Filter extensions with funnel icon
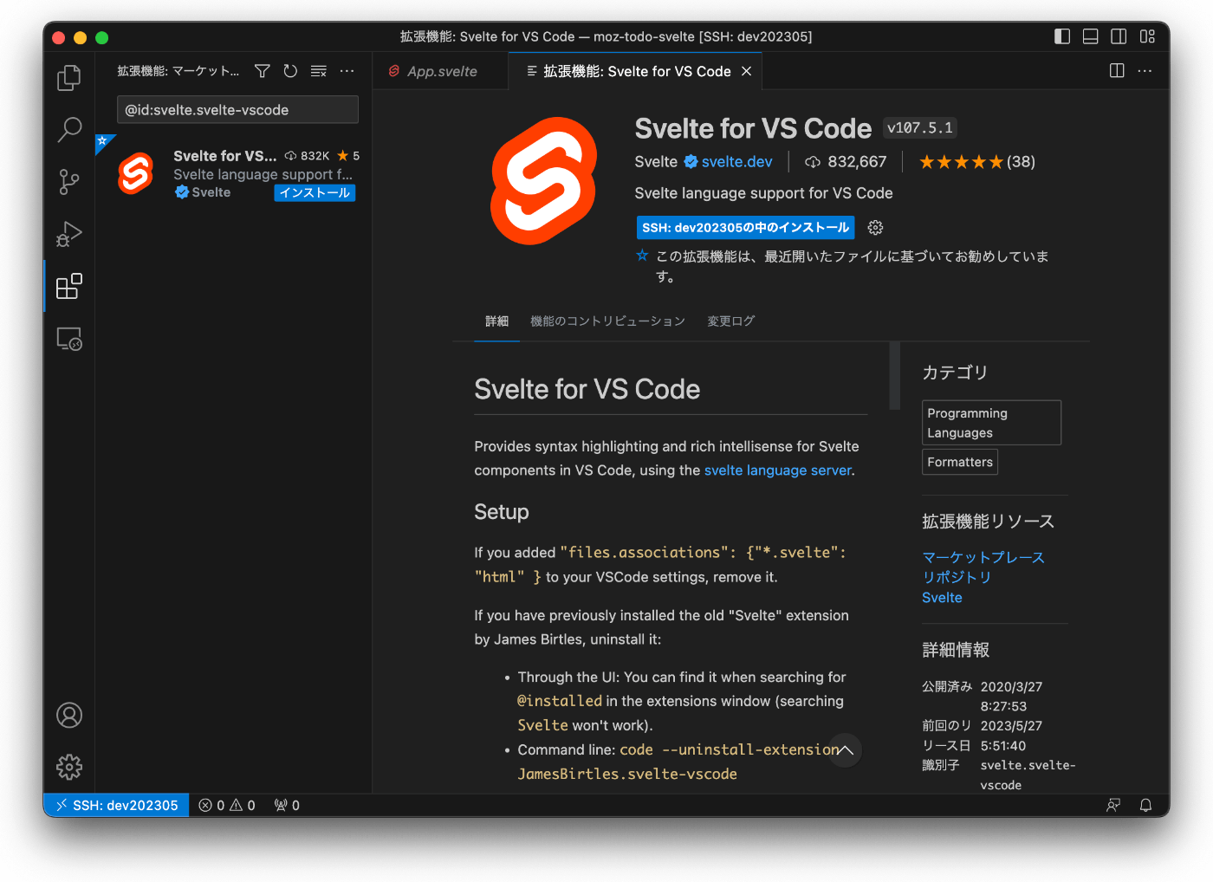Image resolution: width=1213 pixels, height=882 pixels. (263, 71)
